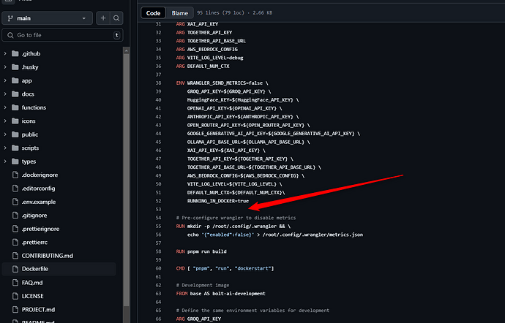
Task: Expand the docs folder chevron
Action: click(5, 94)
